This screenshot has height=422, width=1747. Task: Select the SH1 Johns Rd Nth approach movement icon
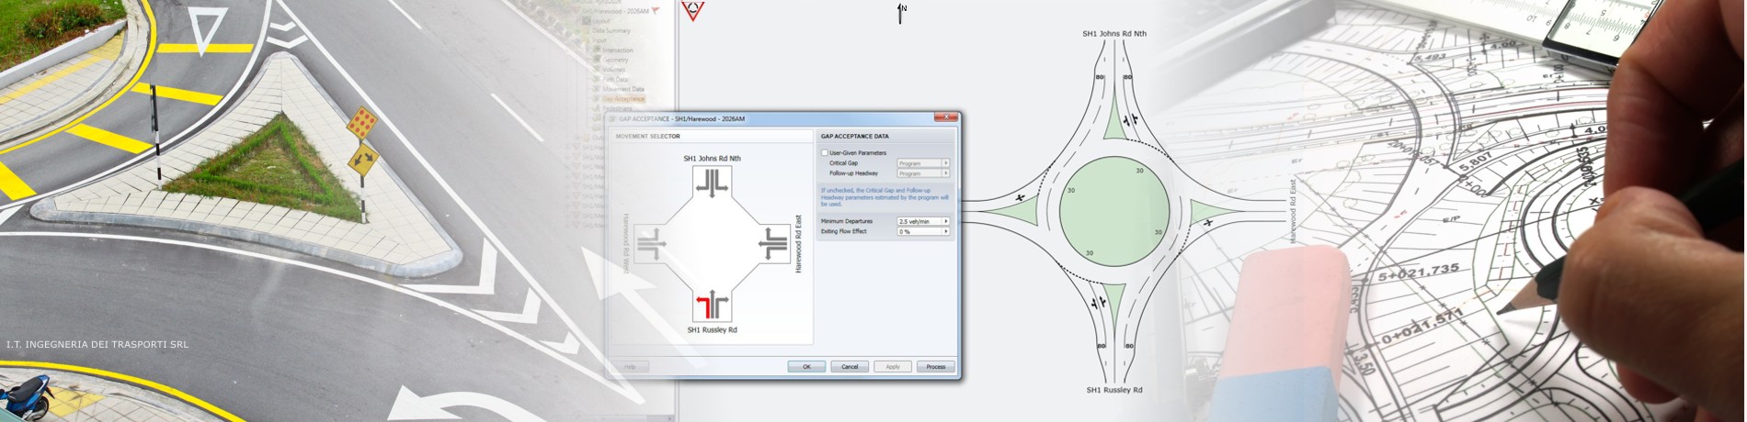coord(712,181)
